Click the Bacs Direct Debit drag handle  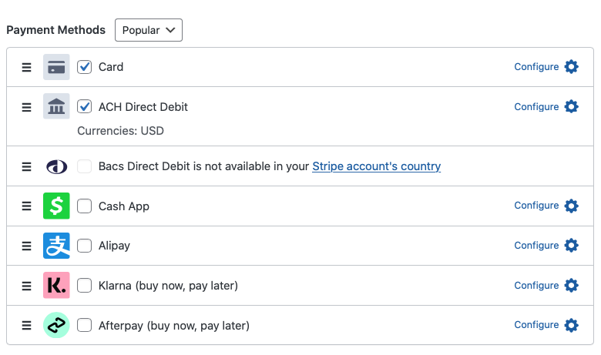click(x=26, y=166)
